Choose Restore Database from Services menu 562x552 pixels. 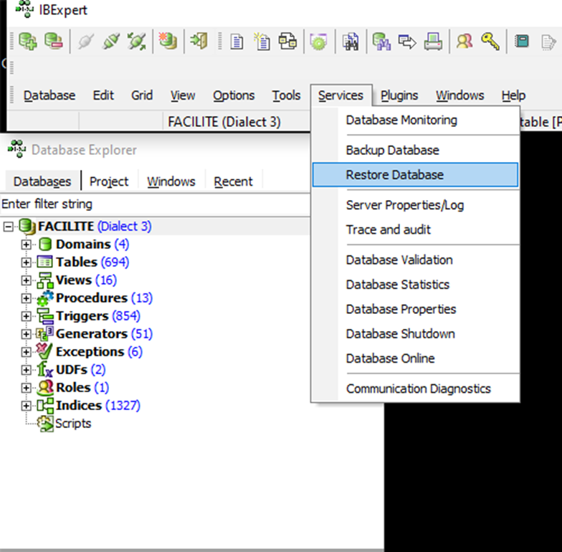(x=394, y=175)
